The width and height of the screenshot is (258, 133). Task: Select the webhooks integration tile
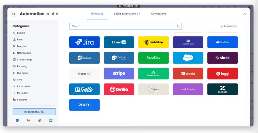(188, 89)
